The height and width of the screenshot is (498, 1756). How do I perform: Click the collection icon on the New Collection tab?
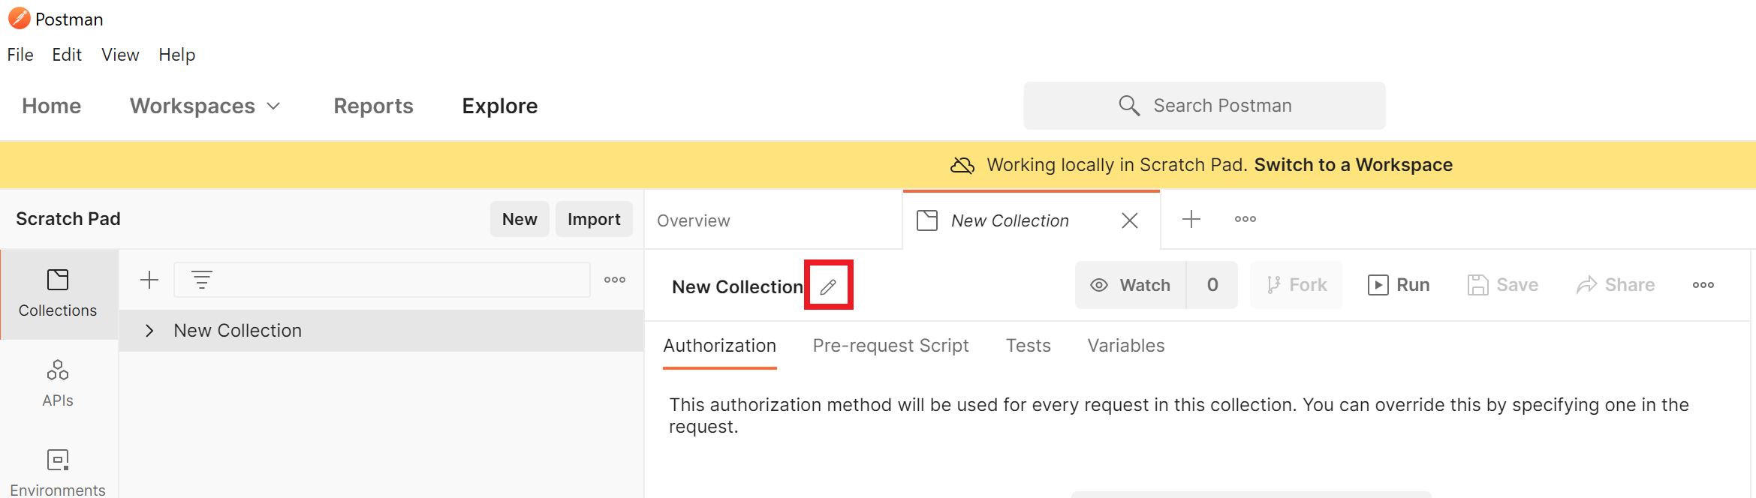tap(927, 220)
